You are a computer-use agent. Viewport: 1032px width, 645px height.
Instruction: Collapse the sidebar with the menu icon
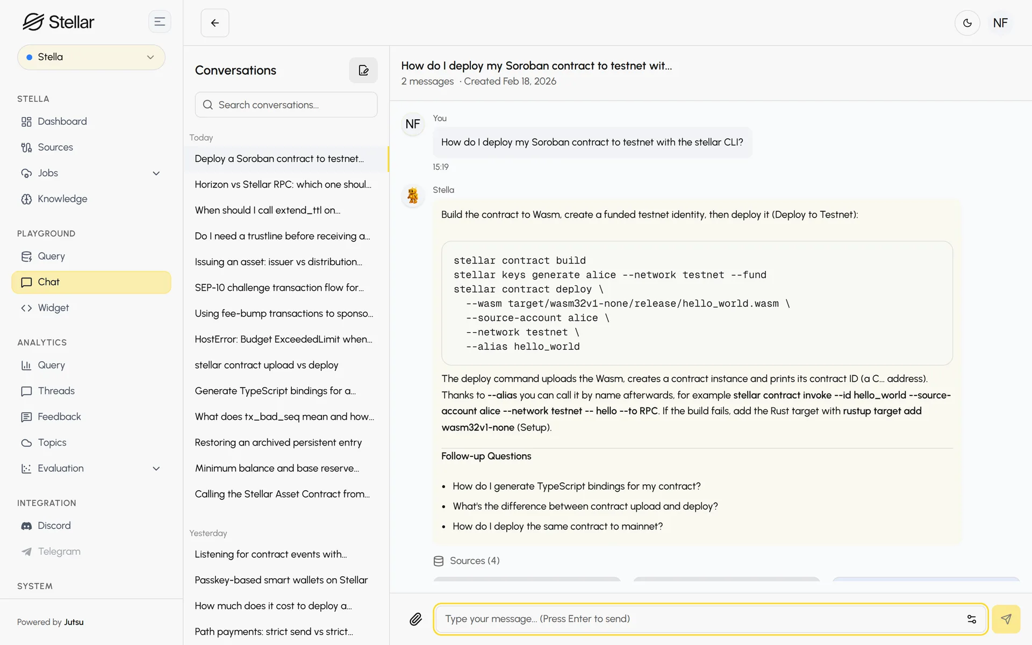click(x=160, y=21)
